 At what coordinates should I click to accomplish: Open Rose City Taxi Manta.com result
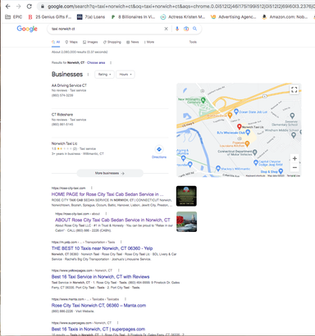pyautogui.click(x=98, y=306)
